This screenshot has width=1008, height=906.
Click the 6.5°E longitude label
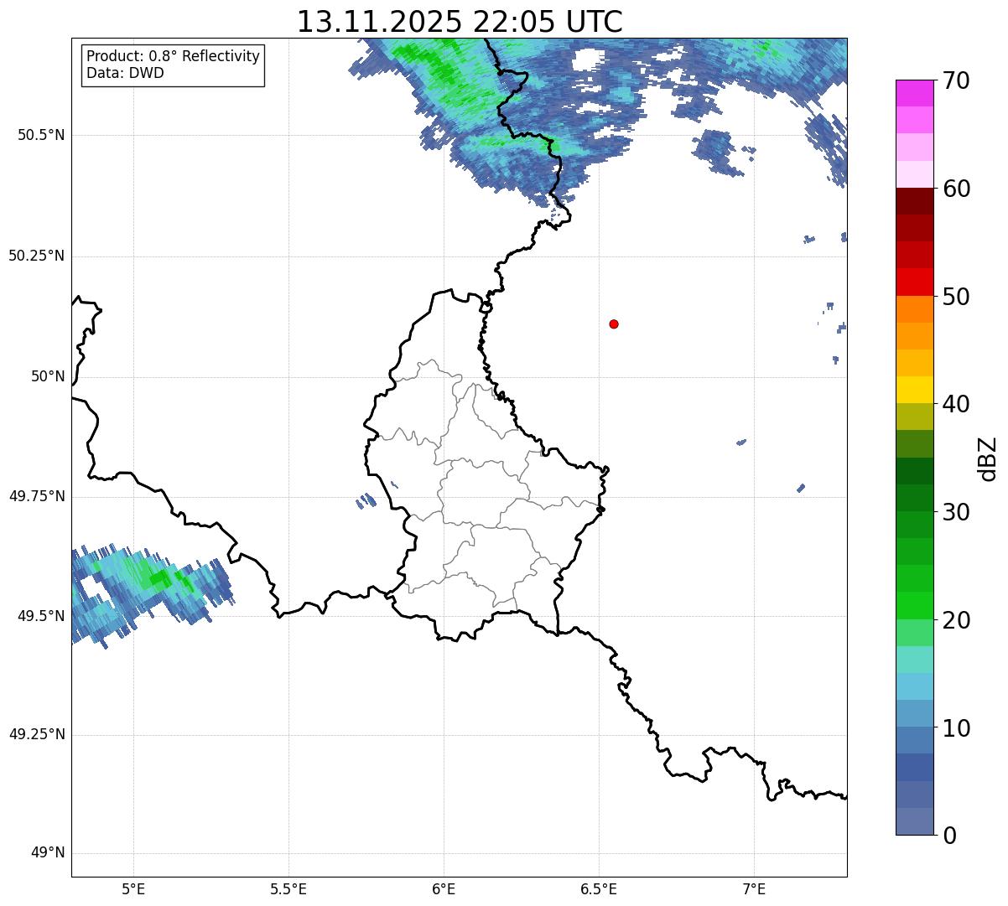tap(599, 889)
